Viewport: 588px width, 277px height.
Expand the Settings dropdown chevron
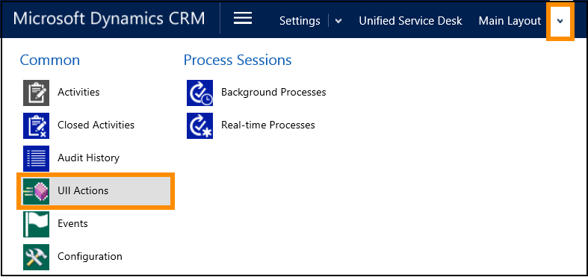(338, 22)
